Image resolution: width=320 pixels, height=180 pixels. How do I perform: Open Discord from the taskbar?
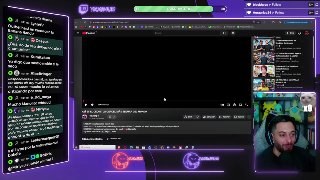[168, 147]
